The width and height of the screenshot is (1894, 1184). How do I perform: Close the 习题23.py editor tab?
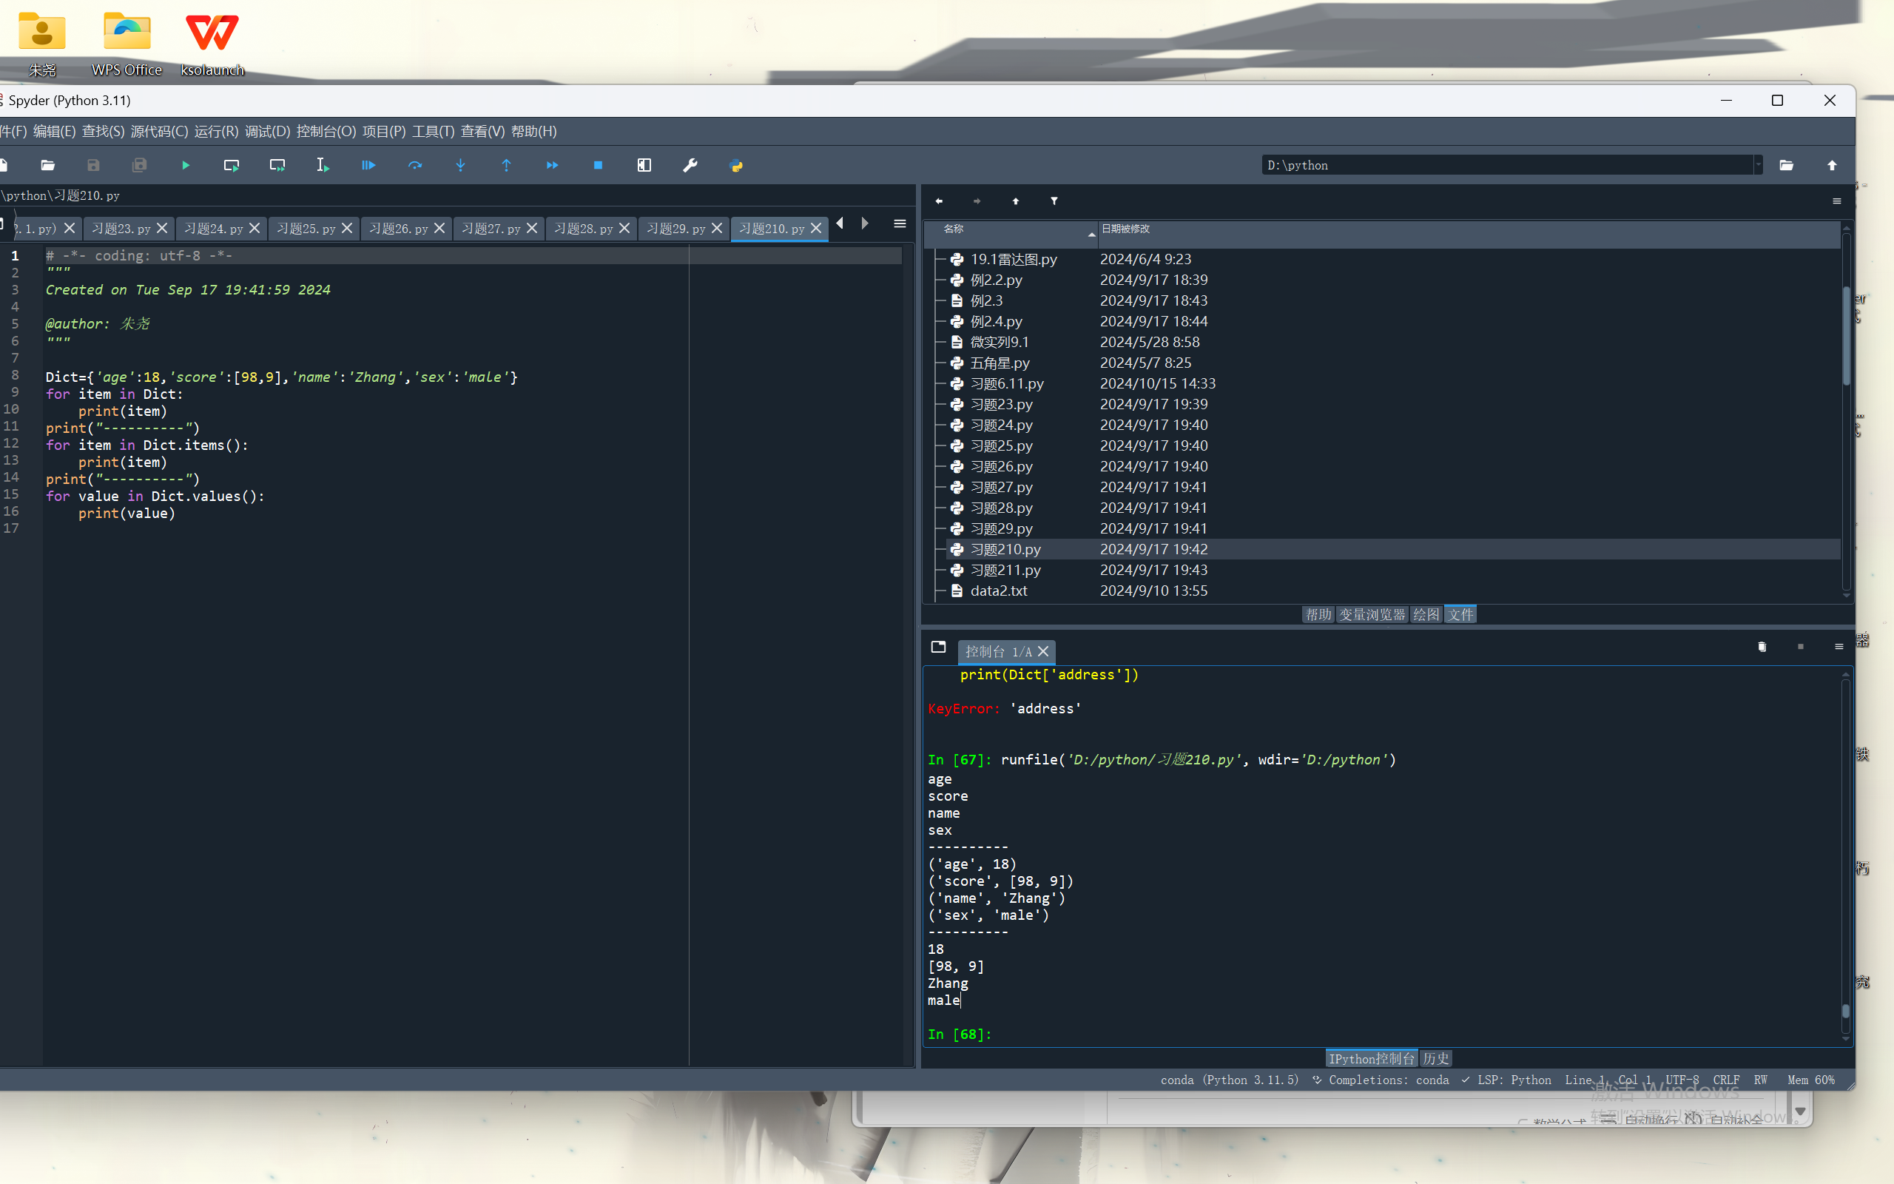162,228
